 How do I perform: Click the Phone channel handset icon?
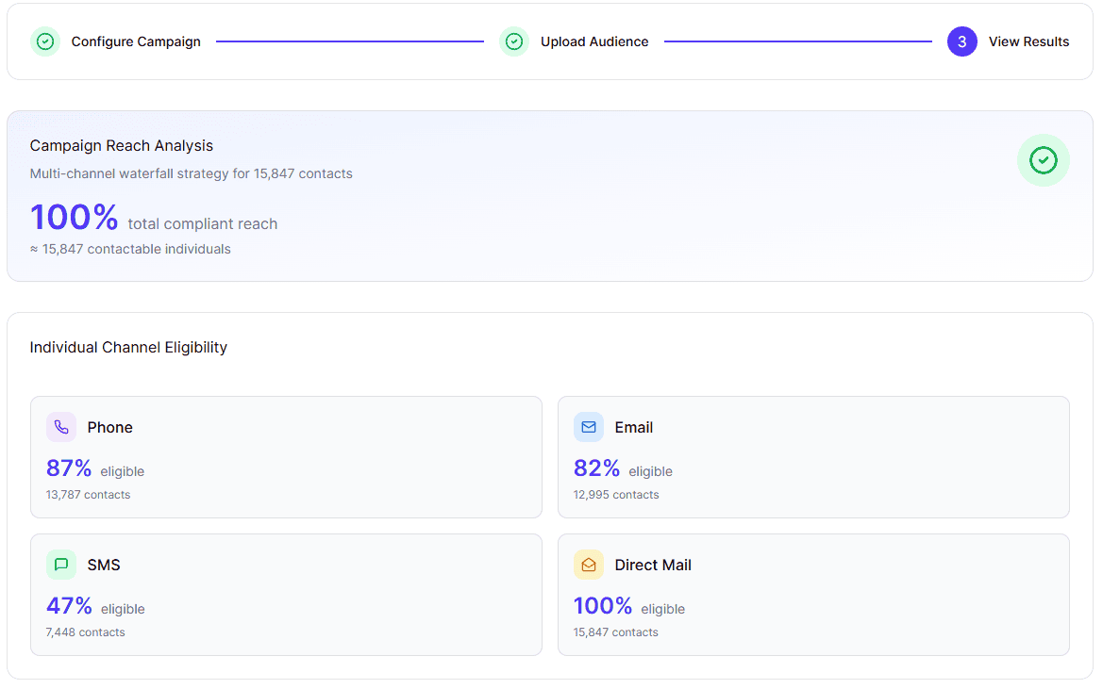pyautogui.click(x=61, y=427)
